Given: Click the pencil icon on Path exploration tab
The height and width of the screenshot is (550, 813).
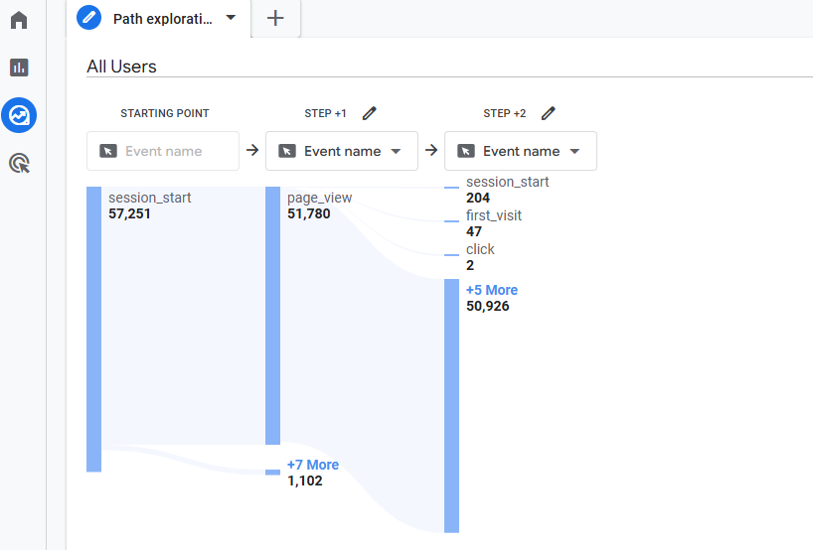Looking at the screenshot, I should [x=89, y=18].
